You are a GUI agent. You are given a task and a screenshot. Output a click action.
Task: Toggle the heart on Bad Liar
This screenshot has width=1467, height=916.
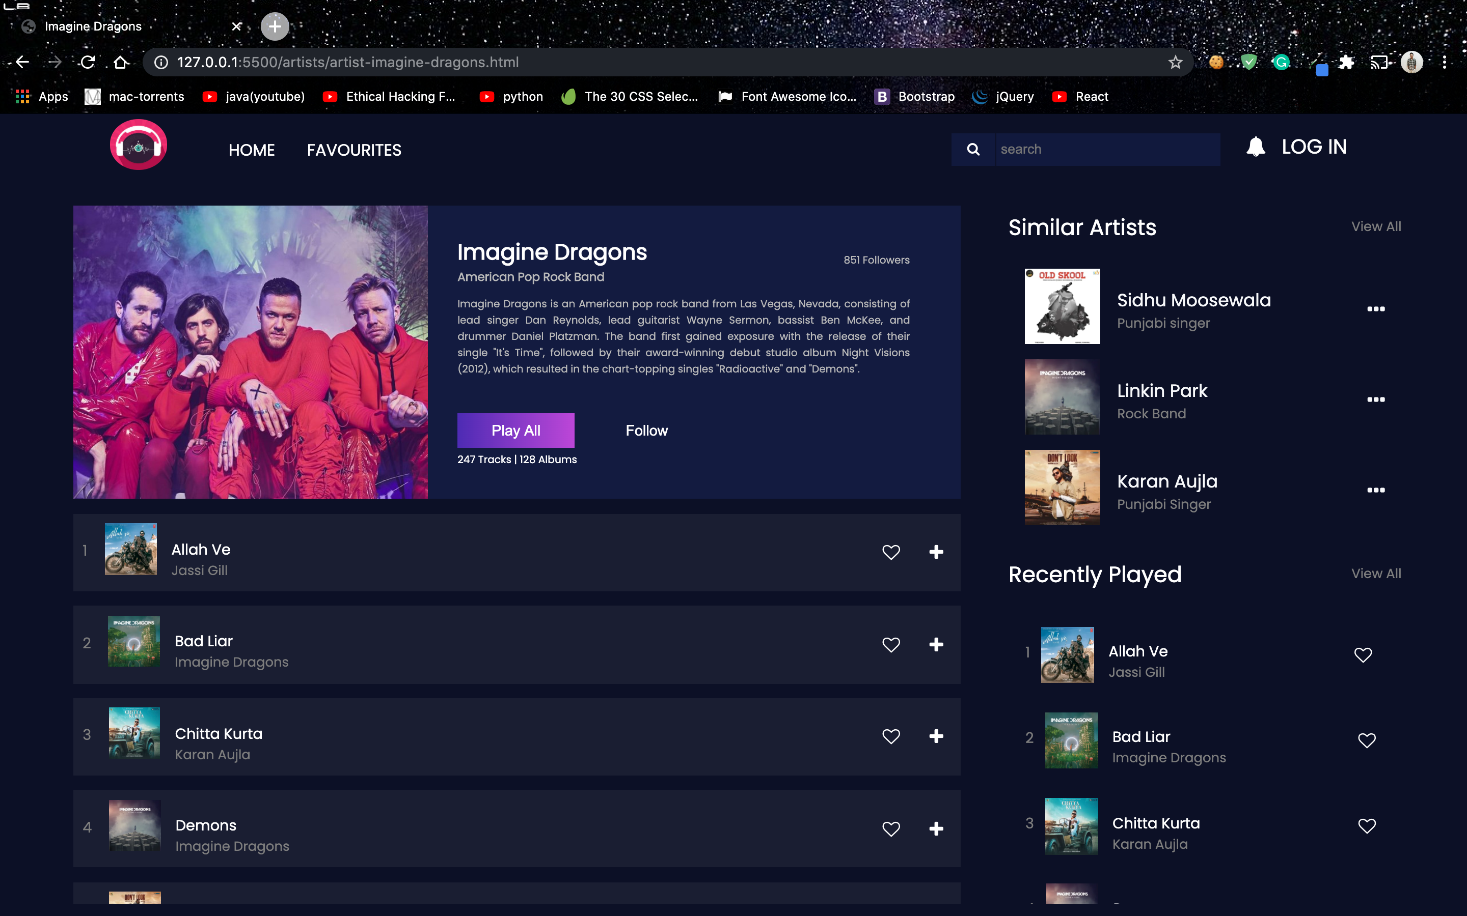coord(890,644)
